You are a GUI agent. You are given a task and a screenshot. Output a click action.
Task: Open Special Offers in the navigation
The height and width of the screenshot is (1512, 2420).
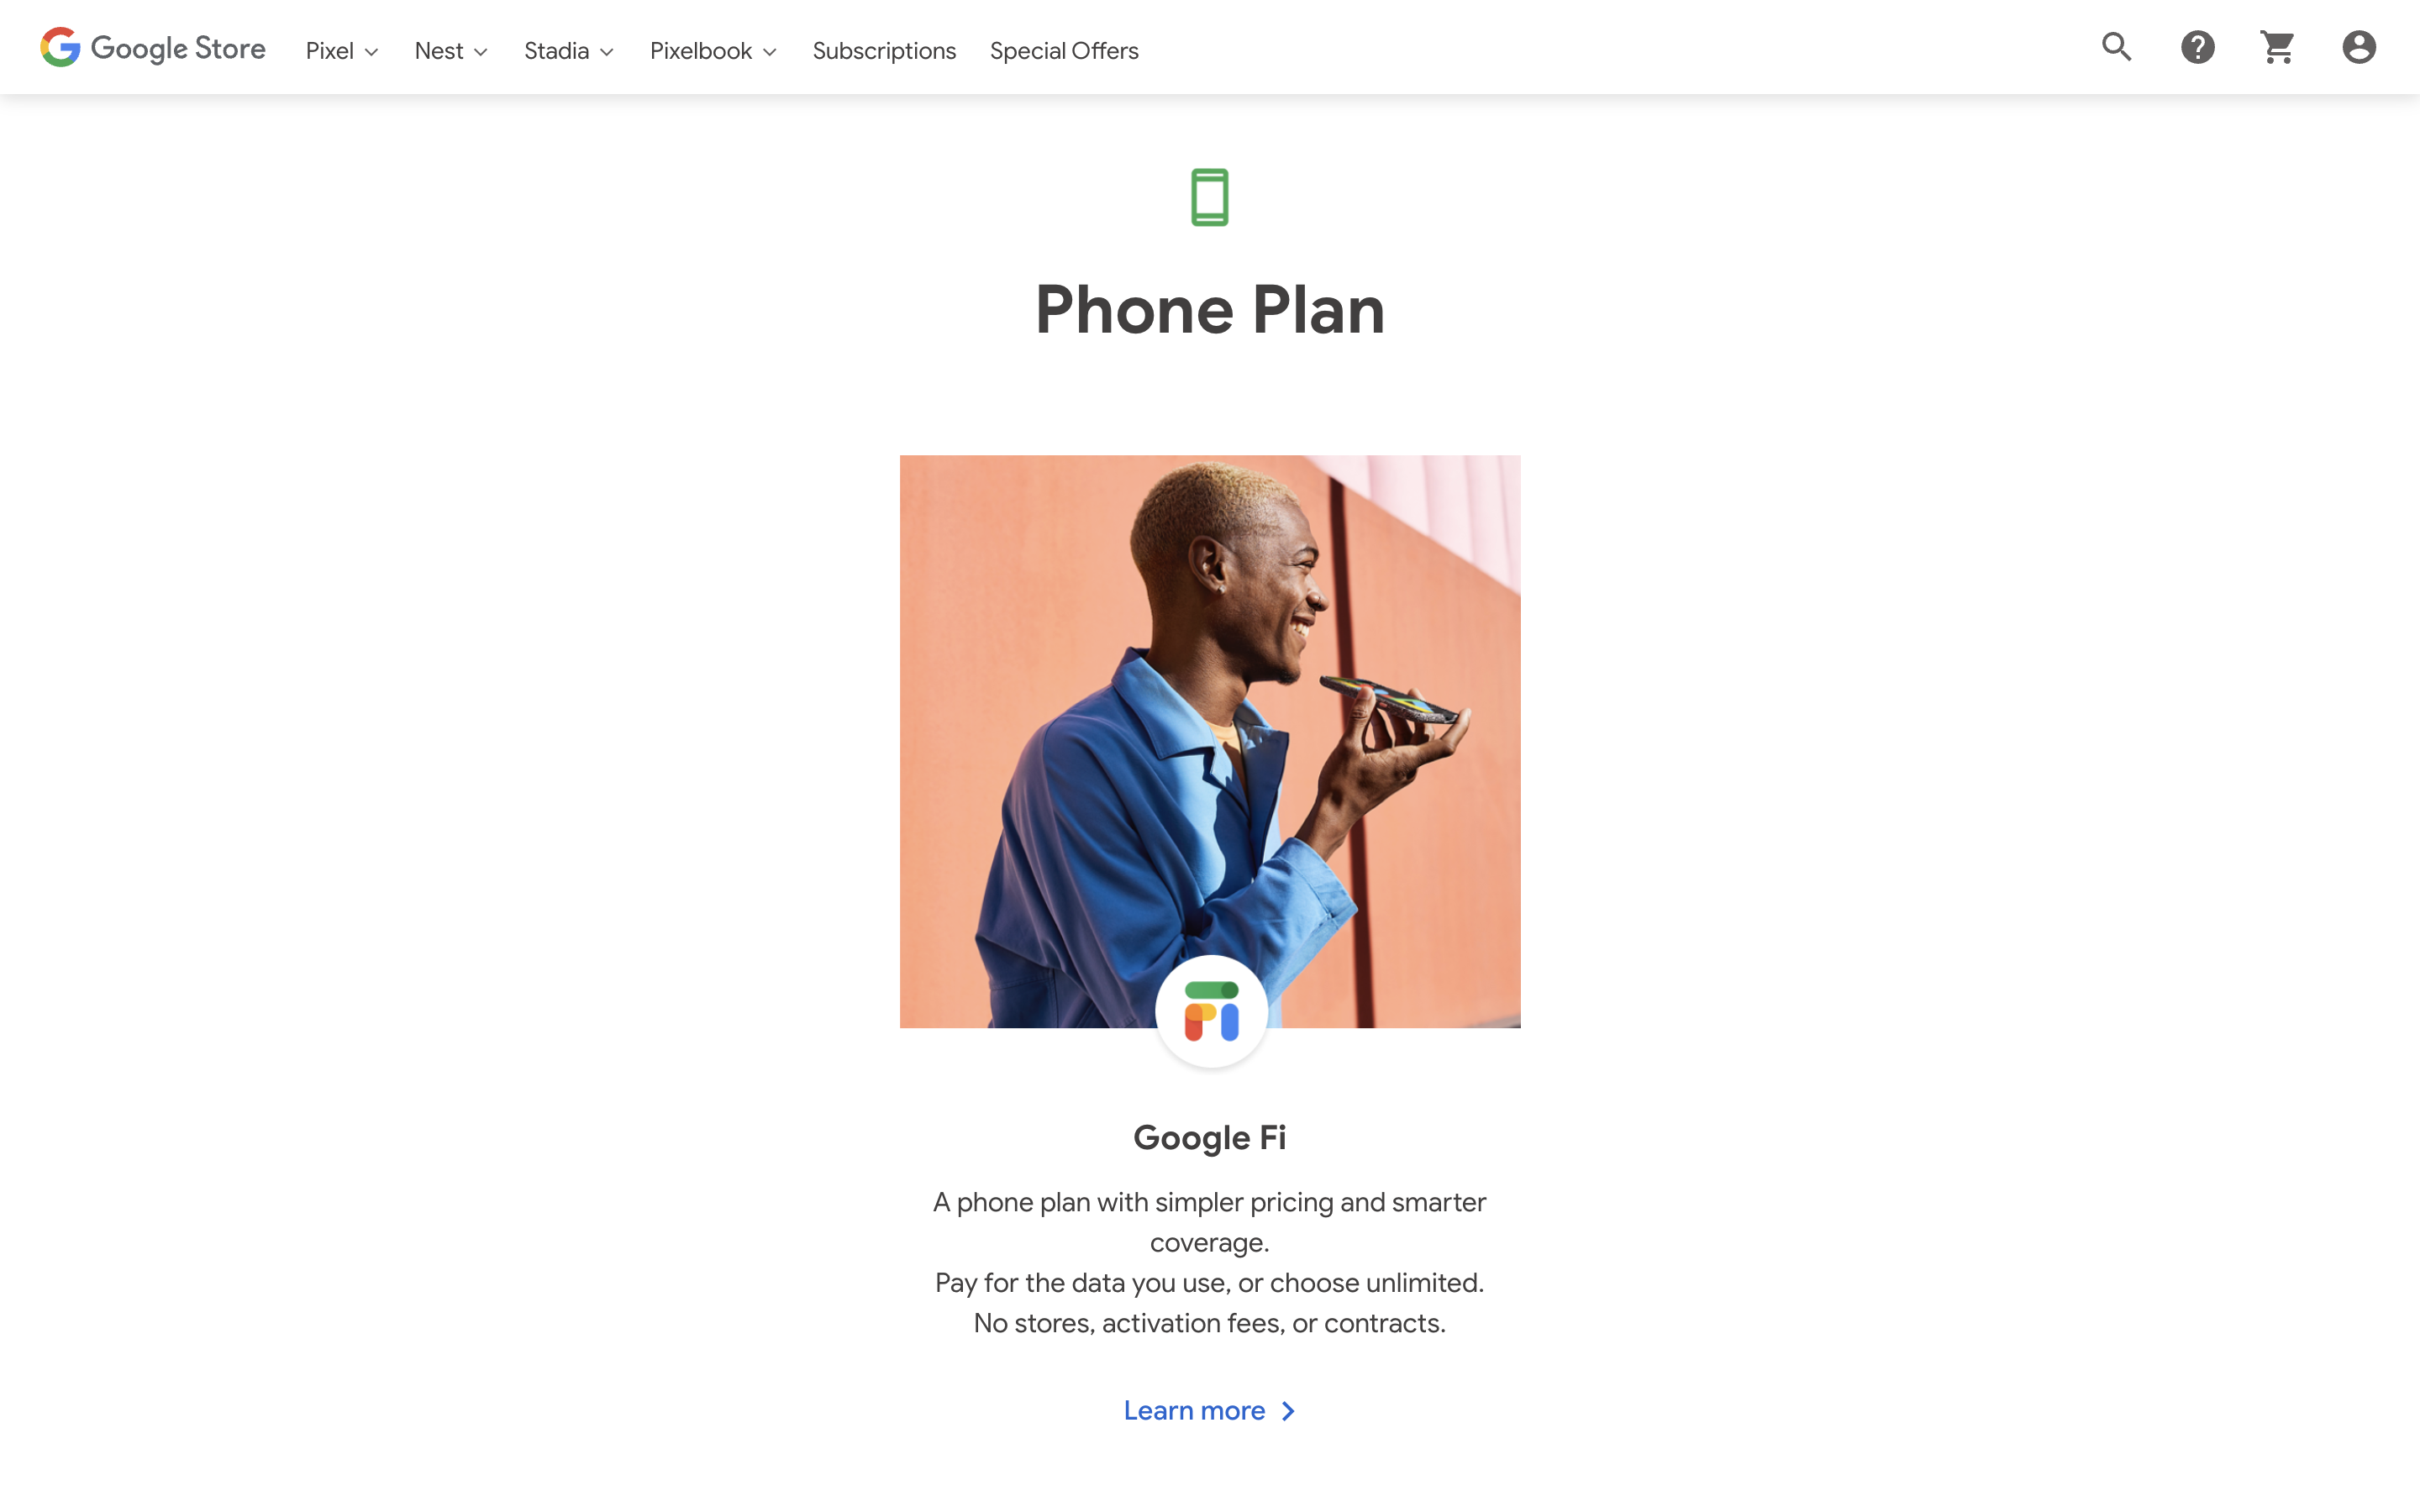[x=1064, y=51]
